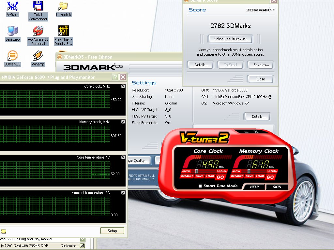
Task: Click the help question mark in NVIDIA monitor window
Action: click(x=115, y=77)
